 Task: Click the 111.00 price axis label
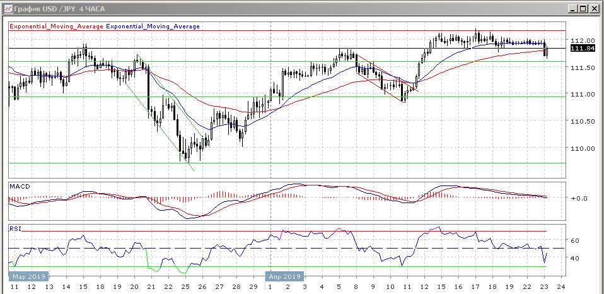click(581, 95)
